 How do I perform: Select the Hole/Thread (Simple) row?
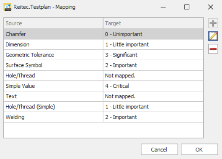click(103, 107)
